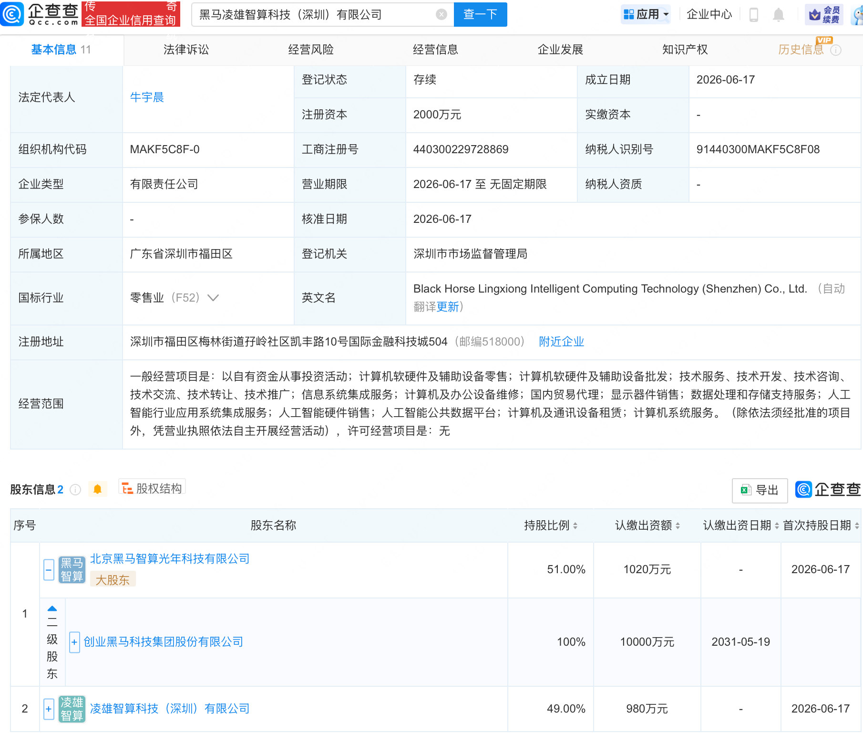This screenshot has width=863, height=734.
Task: Open the 应用 dropdown menu
Action: [x=646, y=15]
